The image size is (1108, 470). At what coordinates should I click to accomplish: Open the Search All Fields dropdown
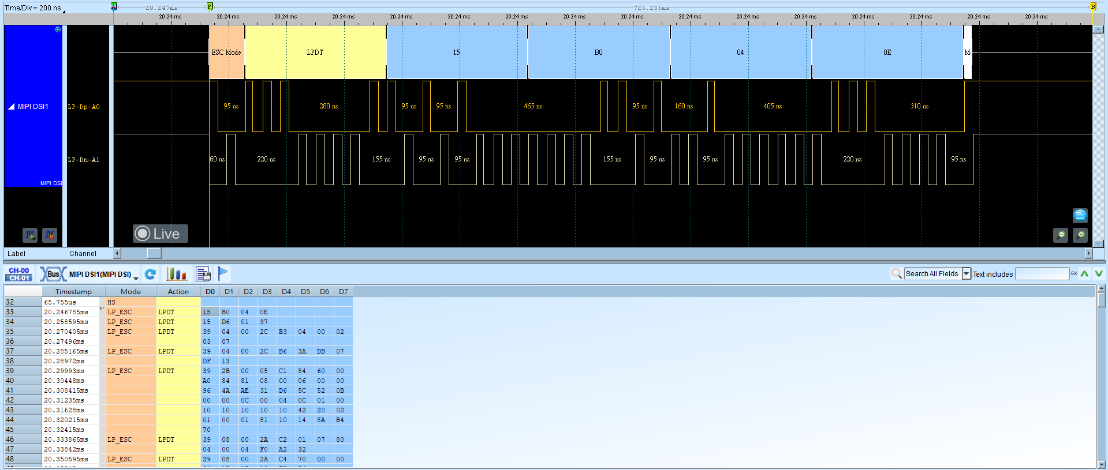966,274
